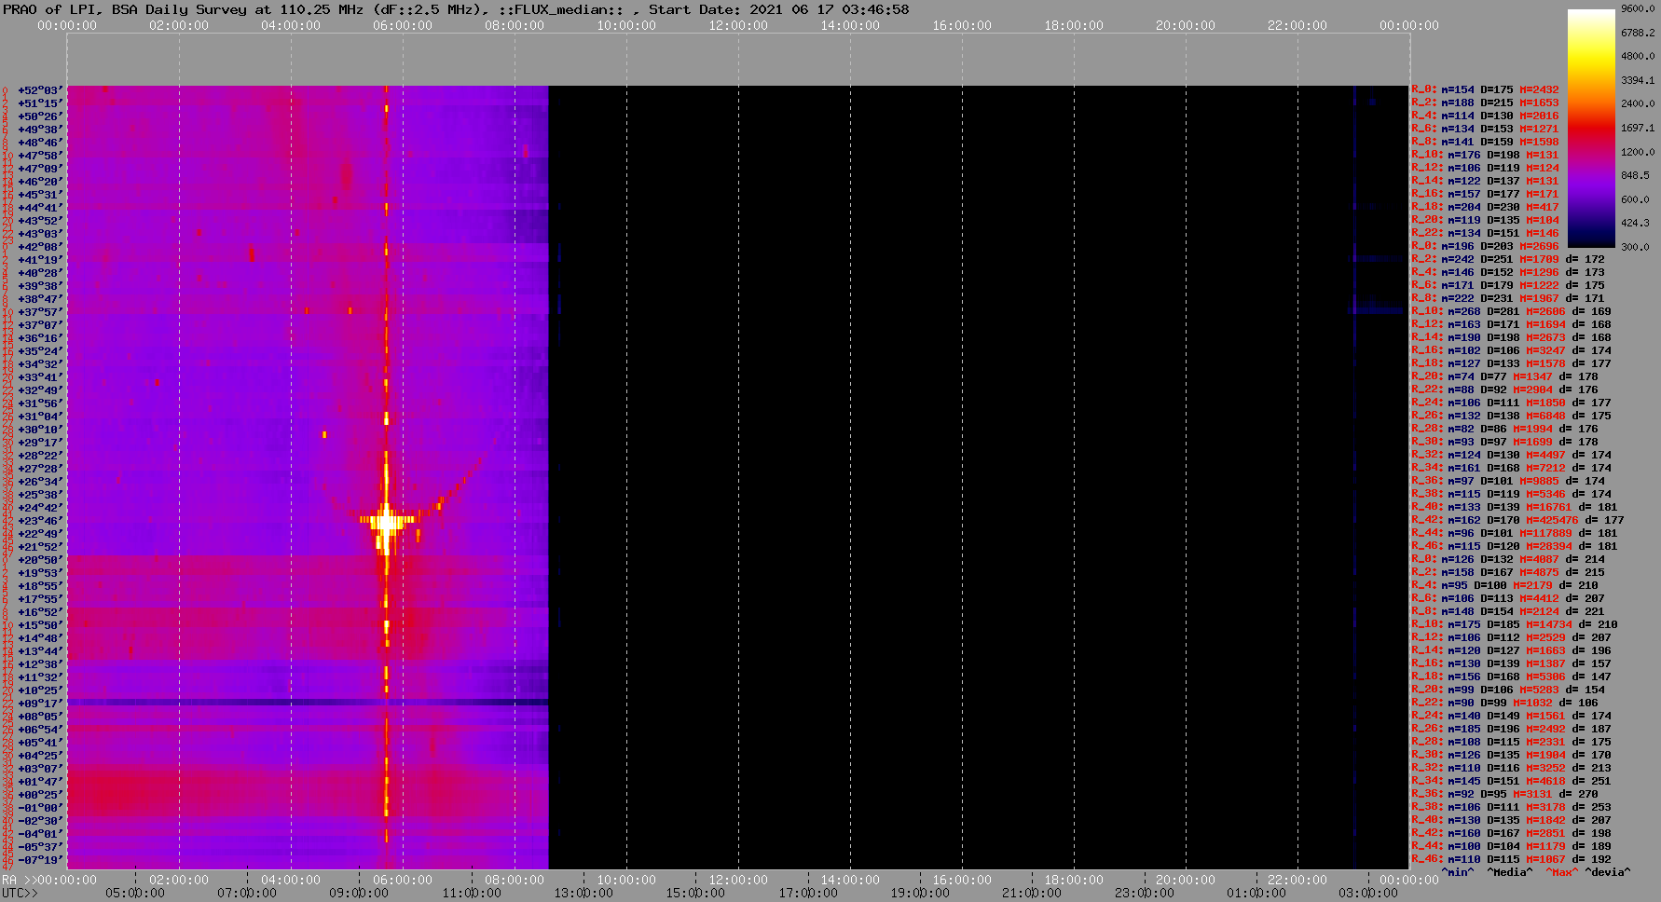The width and height of the screenshot is (1661, 902).
Task: Click the 4800.0 color scale label
Action: (x=1638, y=57)
